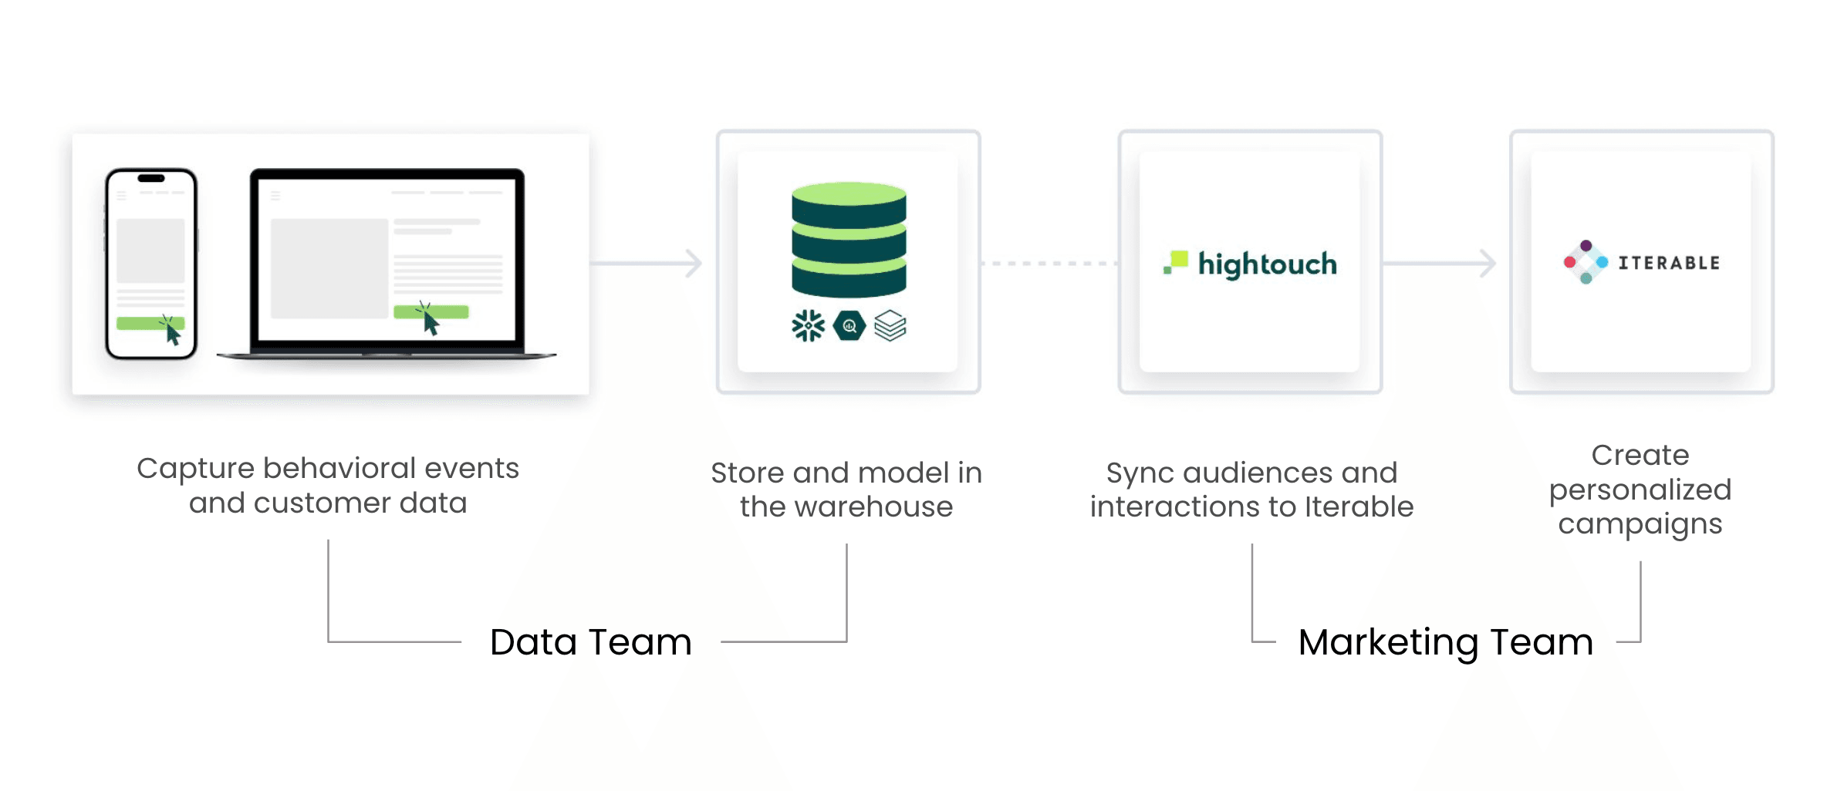
Task: Click the 'Marketing Team' label
Action: [x=1446, y=642]
